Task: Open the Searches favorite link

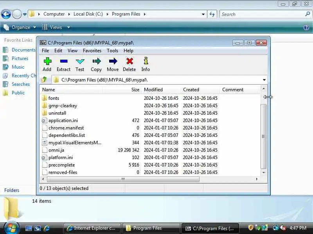Action: (21, 84)
